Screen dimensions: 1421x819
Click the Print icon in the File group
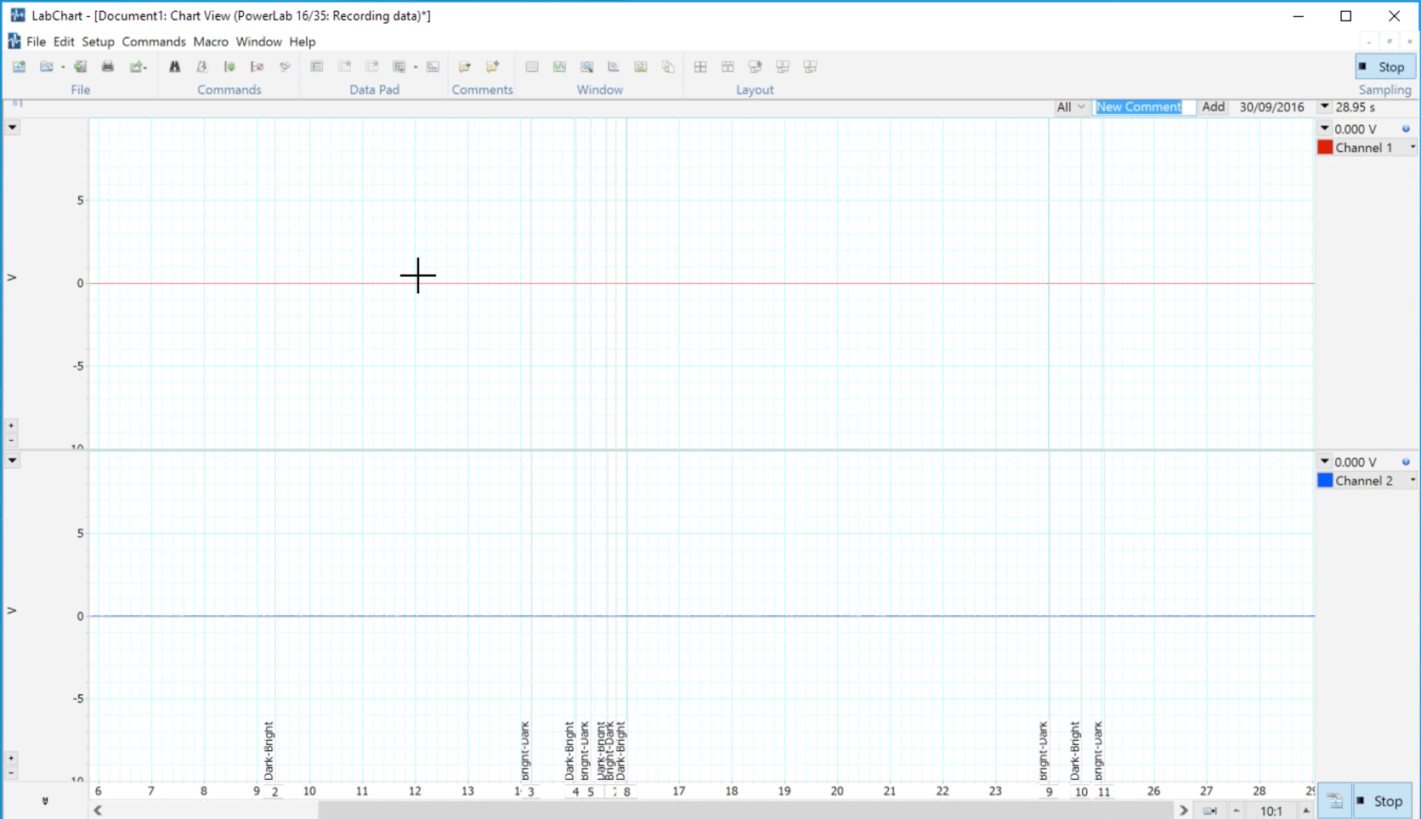click(x=108, y=66)
